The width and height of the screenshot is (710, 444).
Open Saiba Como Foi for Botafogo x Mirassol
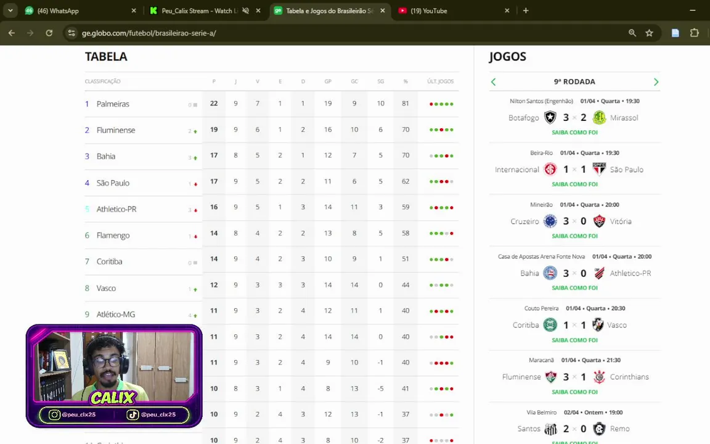coord(574,133)
